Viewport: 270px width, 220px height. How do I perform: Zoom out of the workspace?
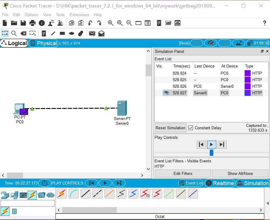129,23
